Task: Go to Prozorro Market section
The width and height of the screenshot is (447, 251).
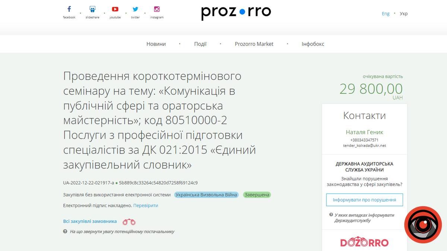Action: pyautogui.click(x=254, y=44)
